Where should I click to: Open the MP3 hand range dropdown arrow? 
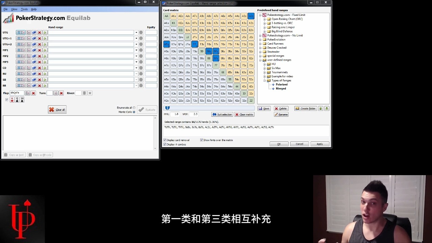(x=136, y=62)
